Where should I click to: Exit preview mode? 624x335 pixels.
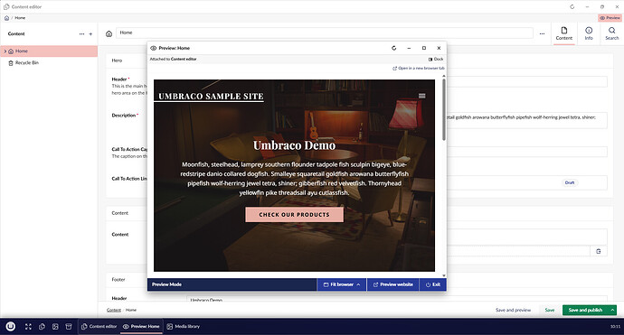click(x=433, y=284)
